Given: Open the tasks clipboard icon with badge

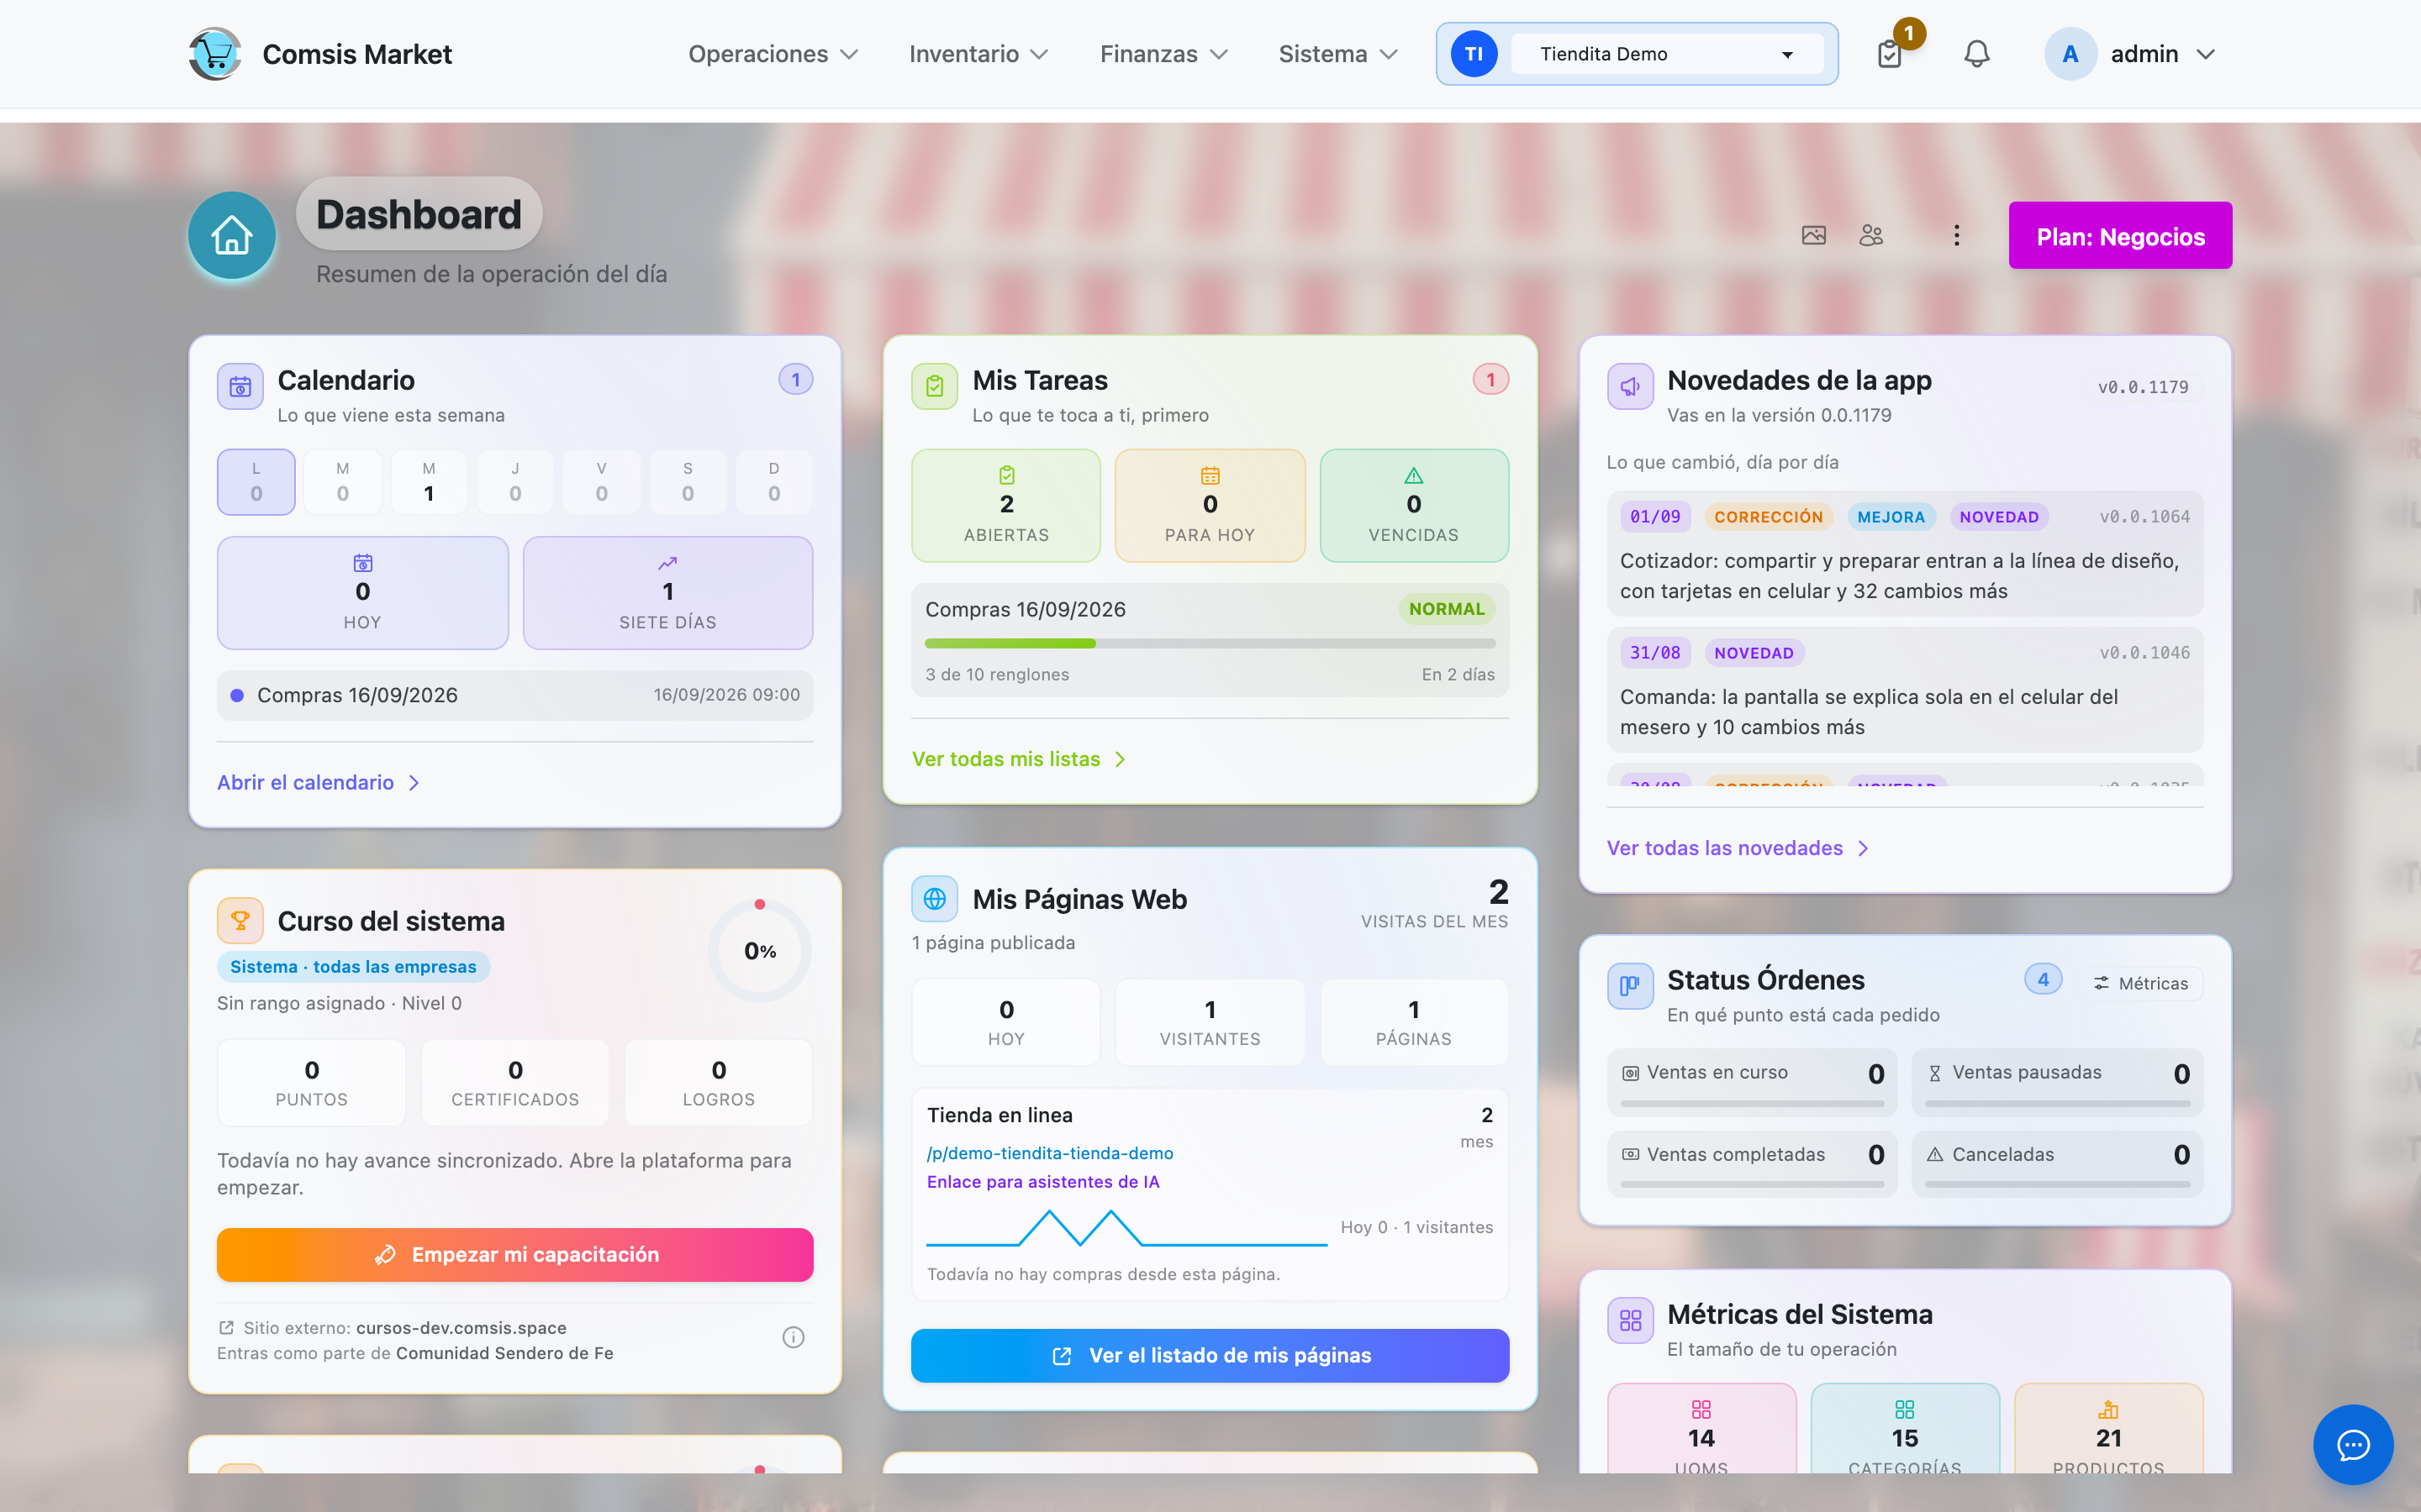Looking at the screenshot, I should (x=1890, y=54).
